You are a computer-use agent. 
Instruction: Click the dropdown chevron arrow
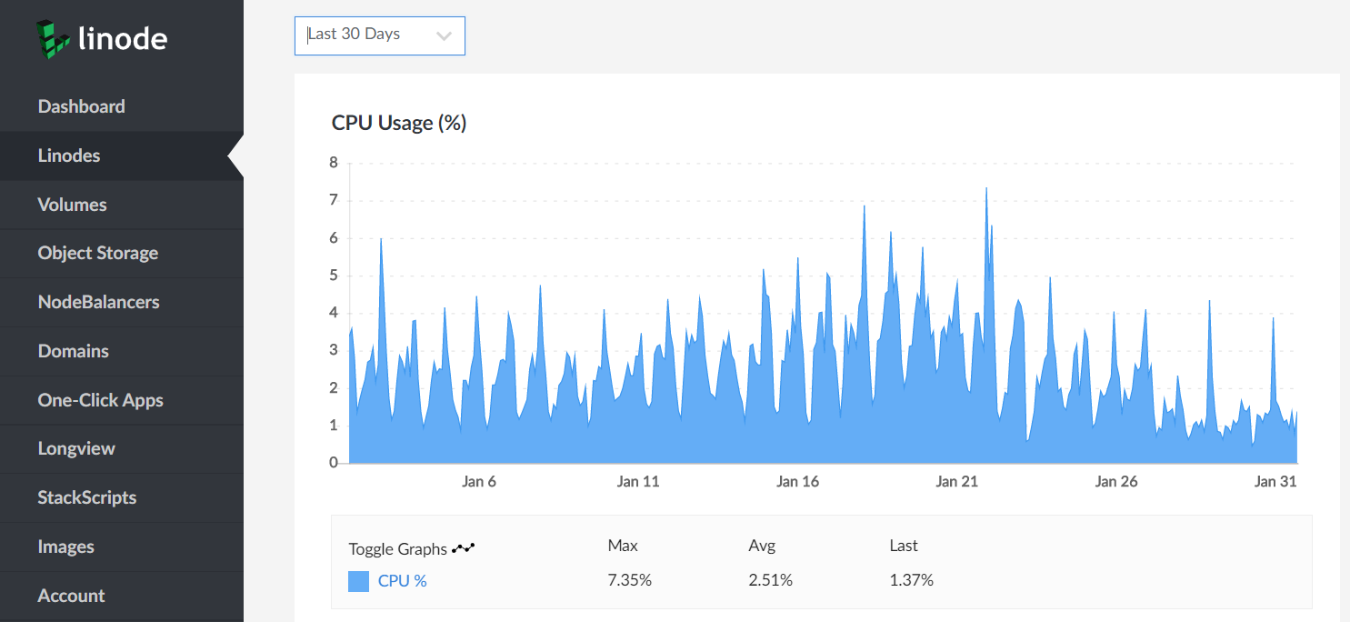click(x=444, y=36)
